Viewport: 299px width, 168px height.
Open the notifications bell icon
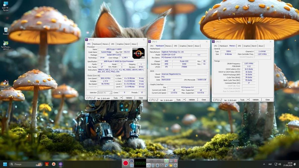[295, 164]
